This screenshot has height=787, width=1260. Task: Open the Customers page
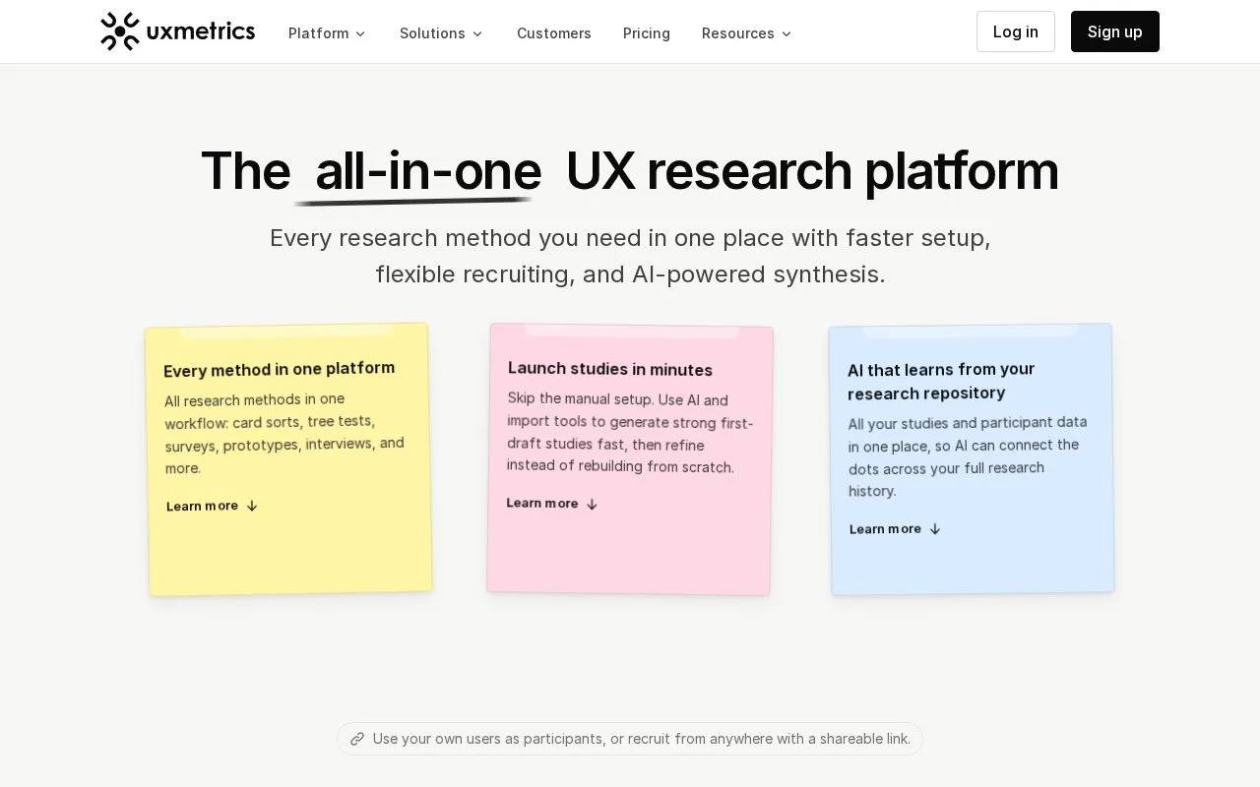click(x=554, y=33)
